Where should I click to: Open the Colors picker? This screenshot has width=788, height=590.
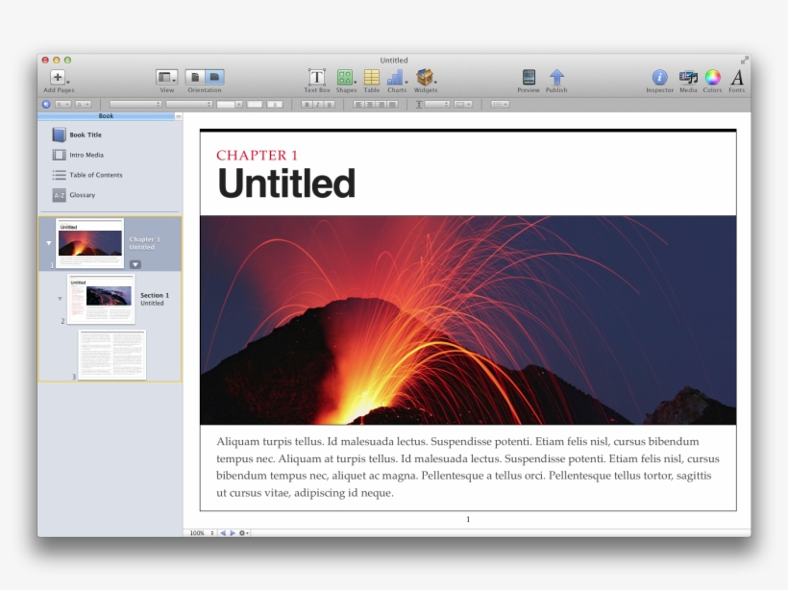click(711, 79)
